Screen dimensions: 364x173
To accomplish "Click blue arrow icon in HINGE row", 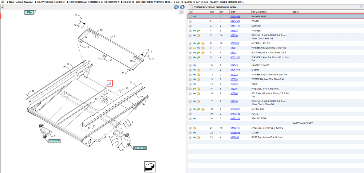I will [194, 84].
